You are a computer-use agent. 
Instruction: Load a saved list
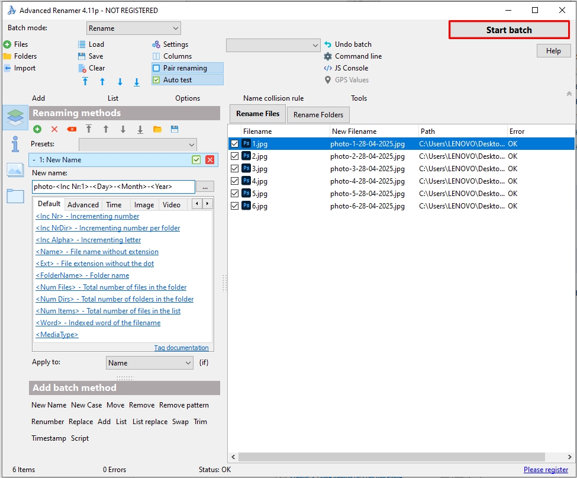point(91,44)
